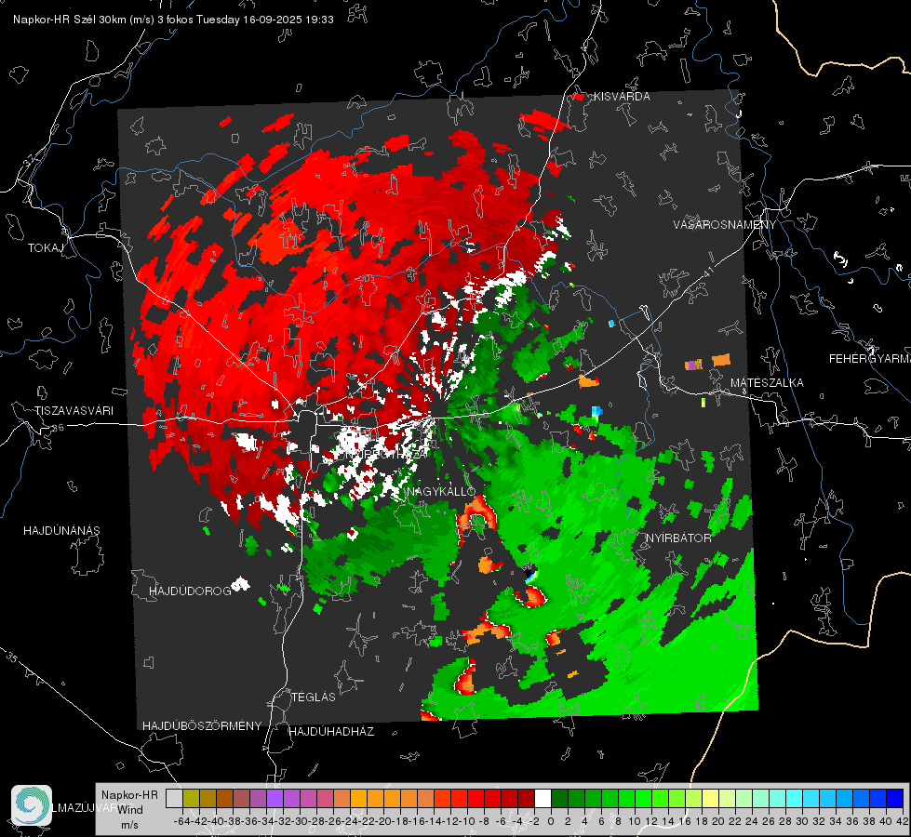Click the MÁTÉSZALKA town label
Viewport: 911px width, 837px height.
click(x=767, y=383)
